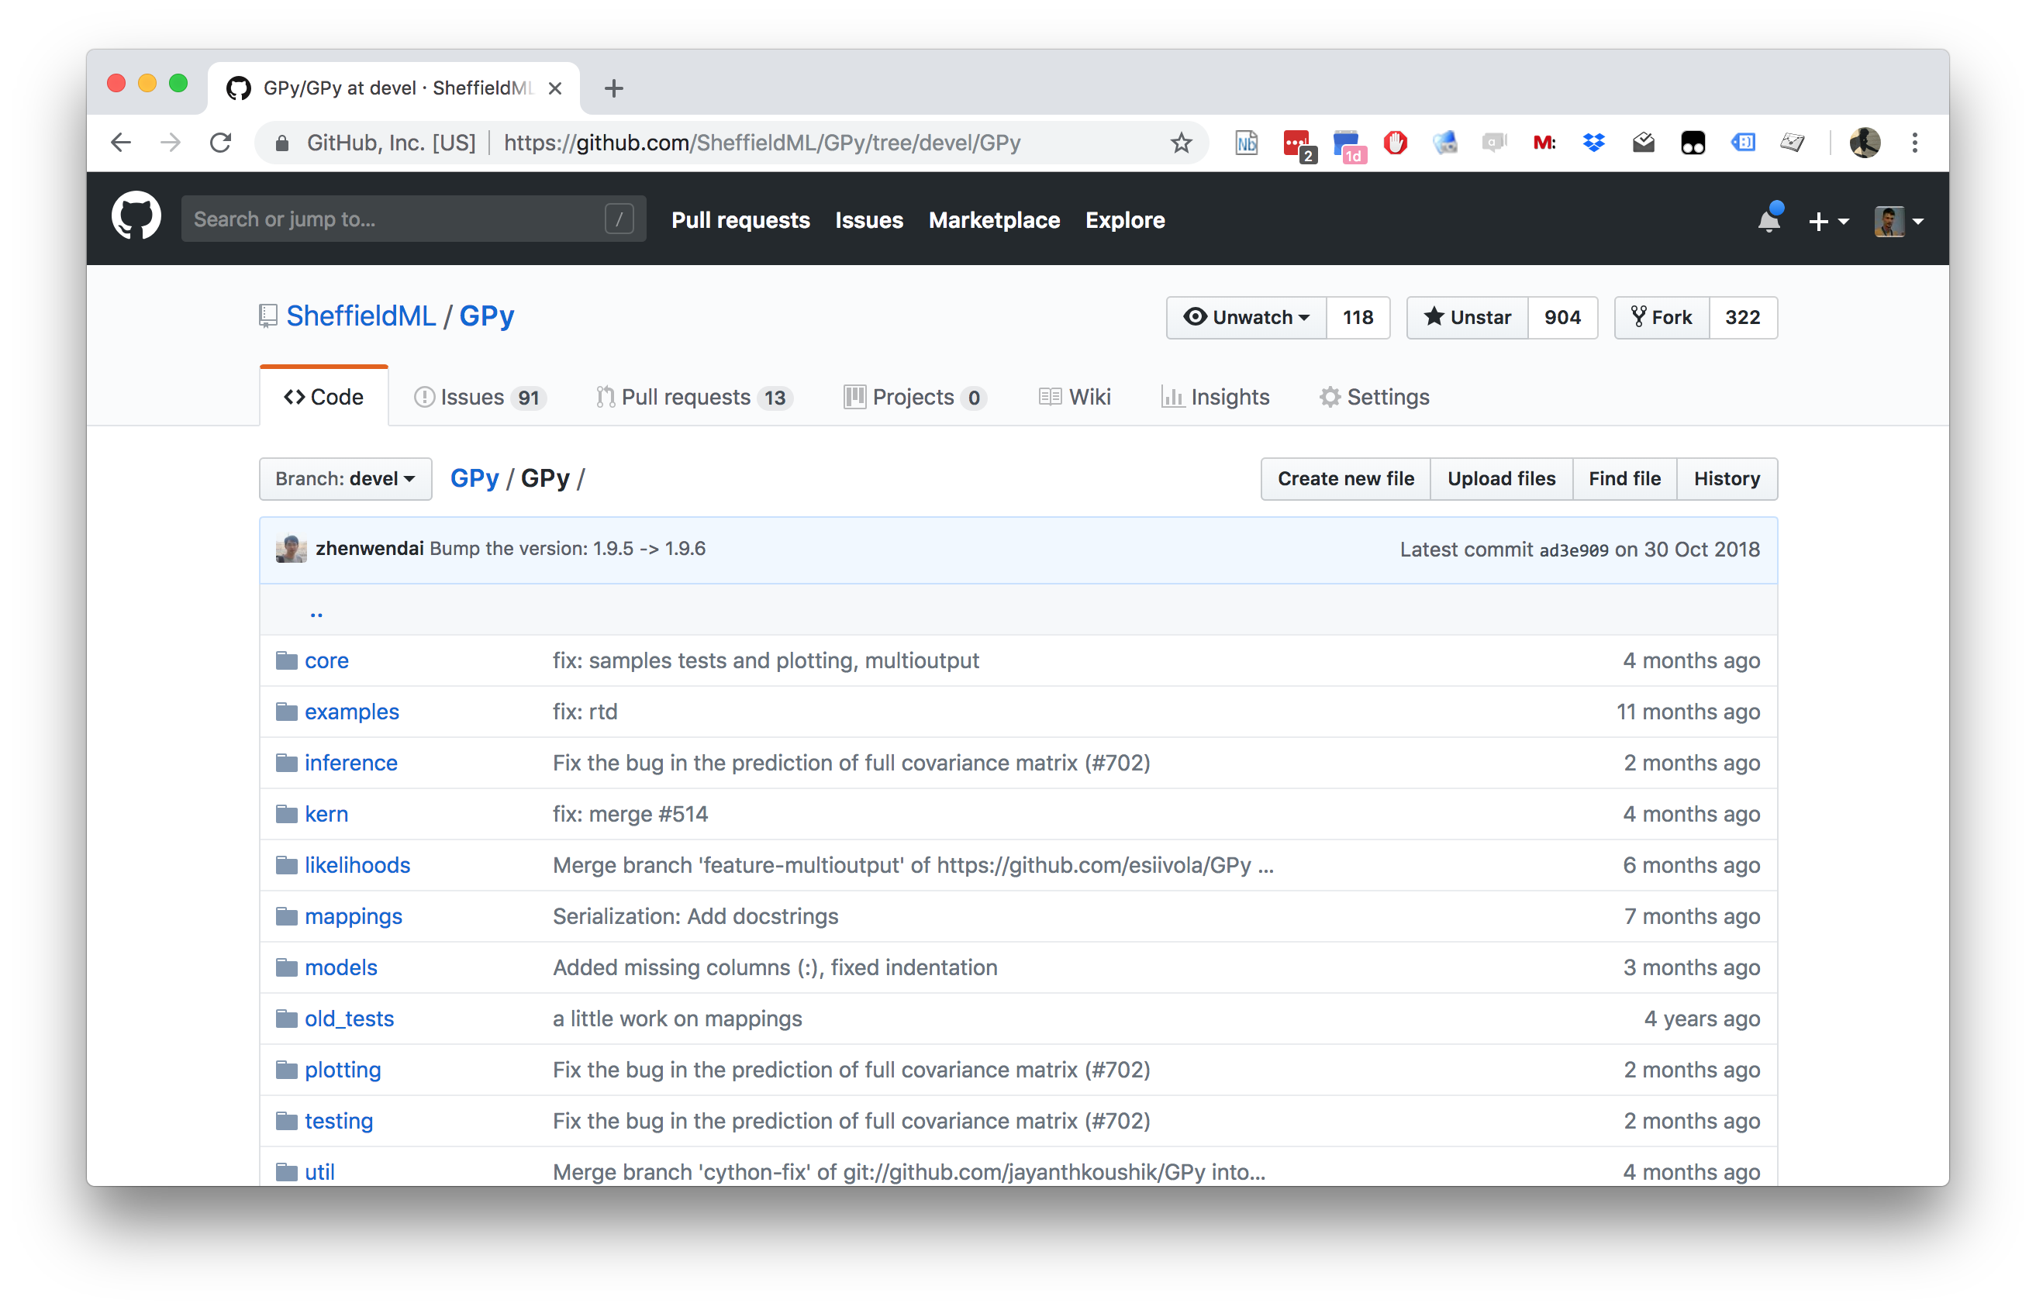
Task: Click zhenwendai's commit avatar
Action: pos(291,549)
